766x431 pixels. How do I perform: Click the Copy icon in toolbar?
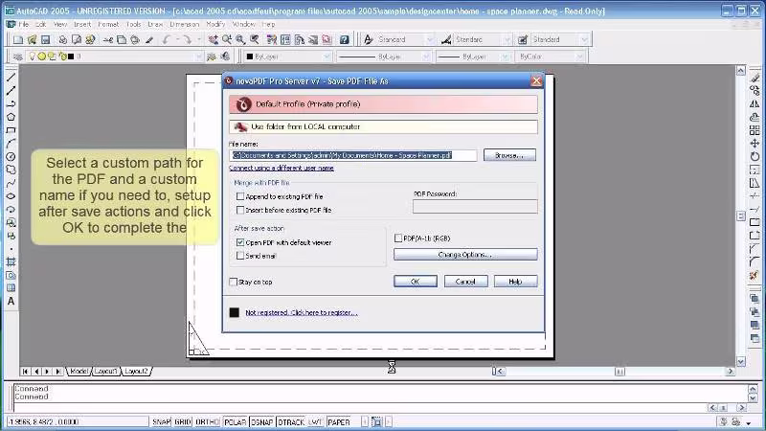(122, 39)
